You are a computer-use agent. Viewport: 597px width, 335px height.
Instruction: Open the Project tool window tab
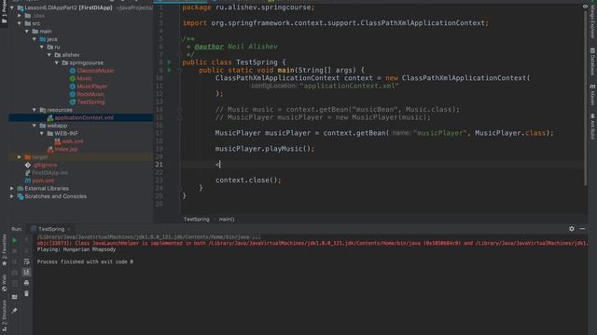(4, 11)
